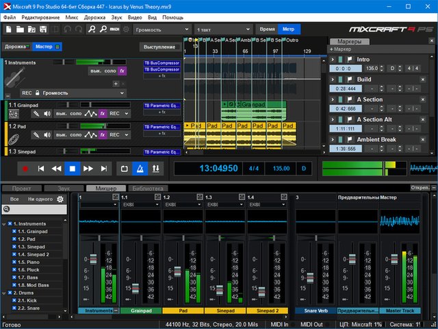The image size is (438, 329).
Task: Switch to the Библиотека tab
Action: pos(147,188)
